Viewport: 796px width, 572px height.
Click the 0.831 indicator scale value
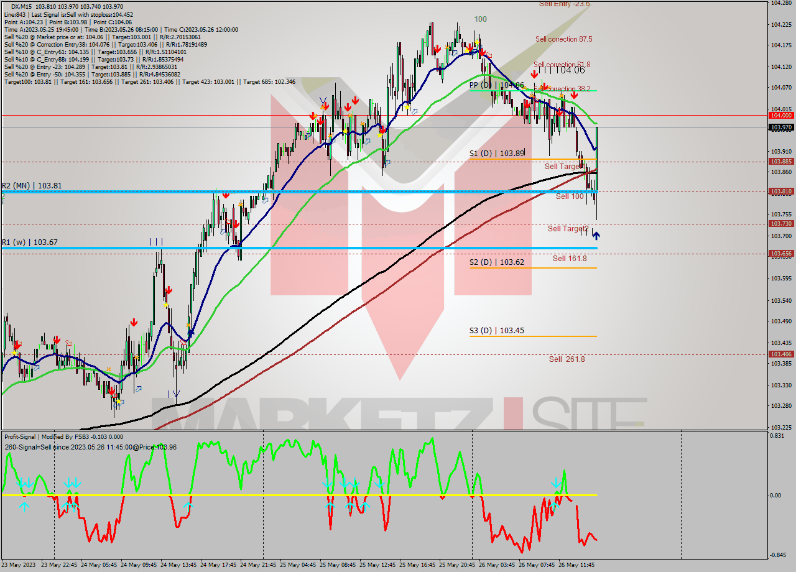[777, 436]
